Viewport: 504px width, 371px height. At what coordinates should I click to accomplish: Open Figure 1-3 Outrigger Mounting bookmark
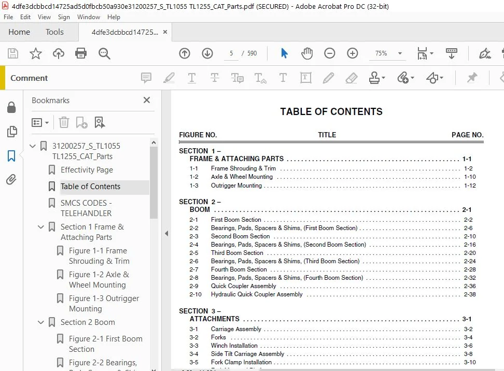(104, 303)
